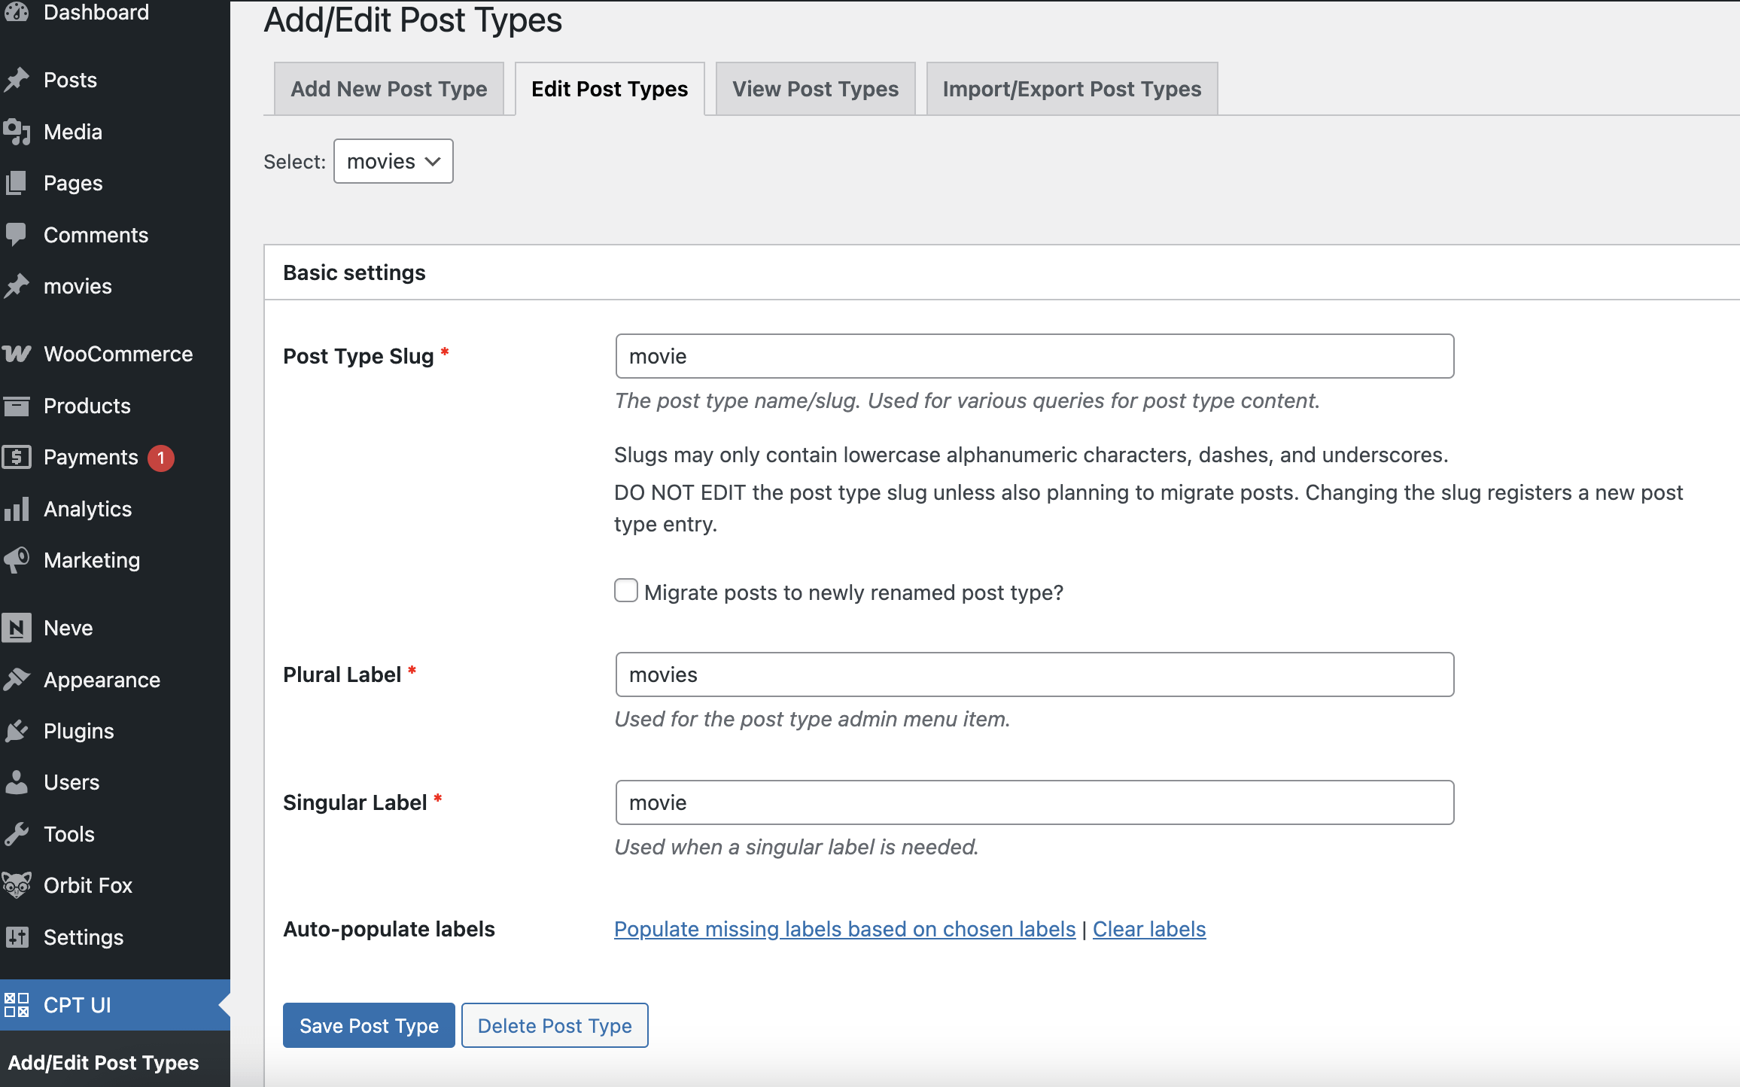Viewport: 1740px width, 1087px height.
Task: Click the Appearance brush icon
Action: 17,680
